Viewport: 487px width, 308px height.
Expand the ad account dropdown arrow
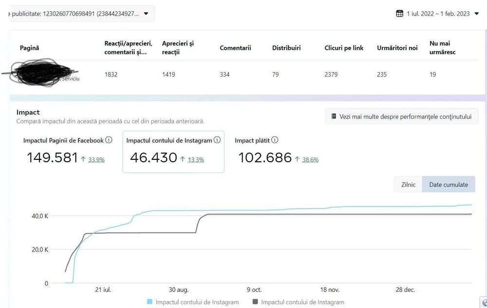click(x=146, y=14)
